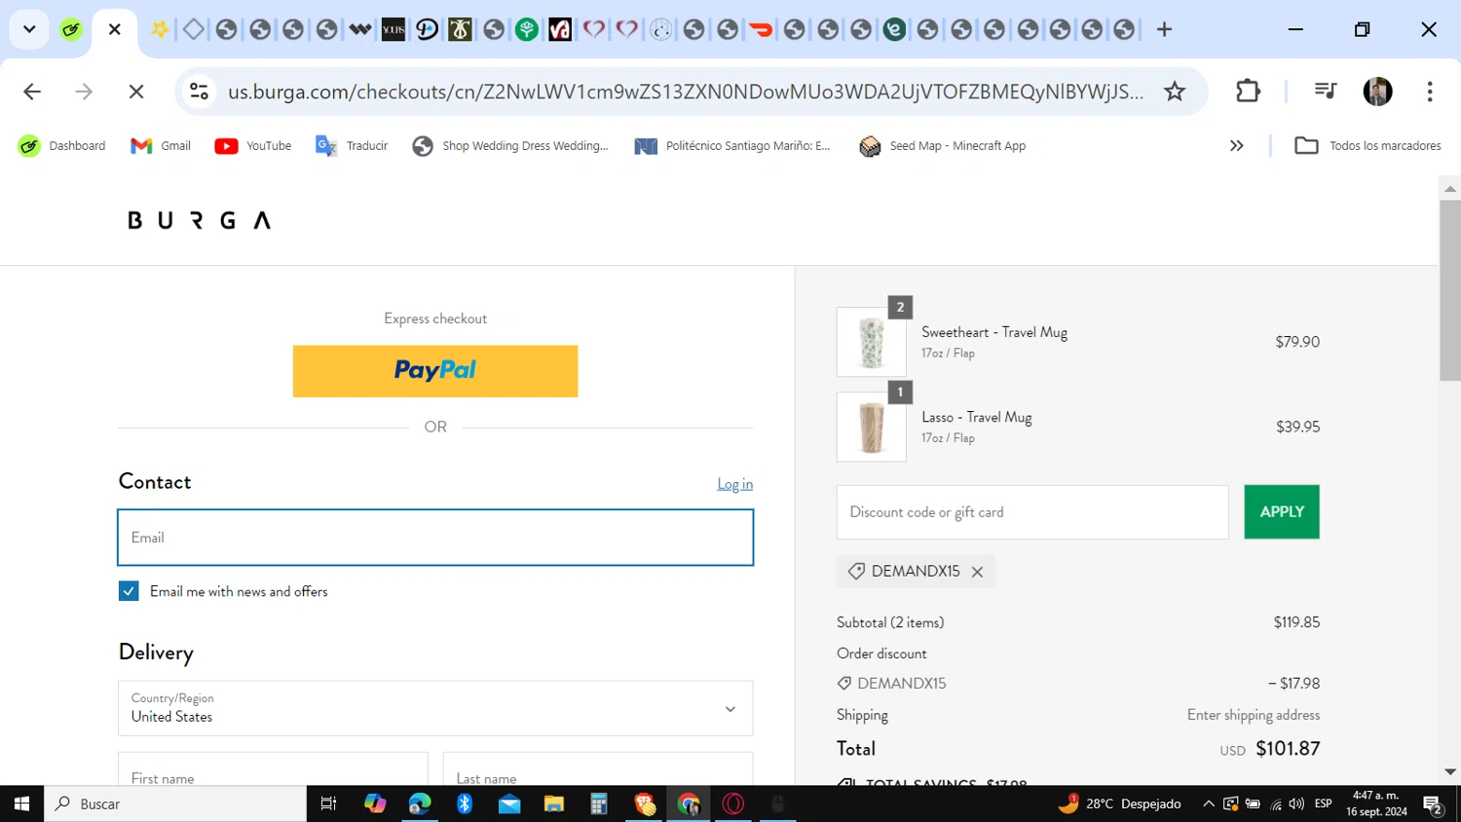Go forward in browser history
The width and height of the screenshot is (1461, 822).
85,92
